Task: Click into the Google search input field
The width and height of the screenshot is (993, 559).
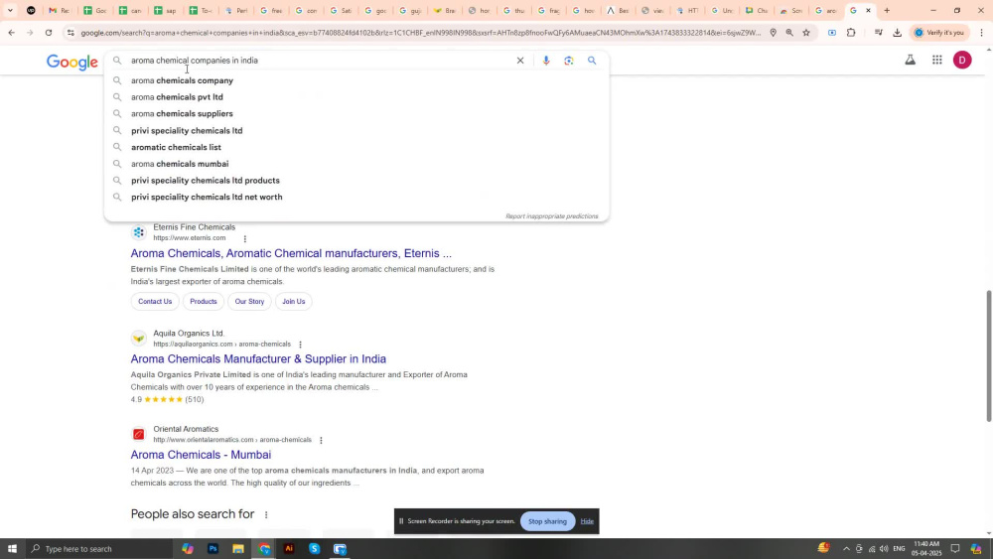Action: [320, 61]
